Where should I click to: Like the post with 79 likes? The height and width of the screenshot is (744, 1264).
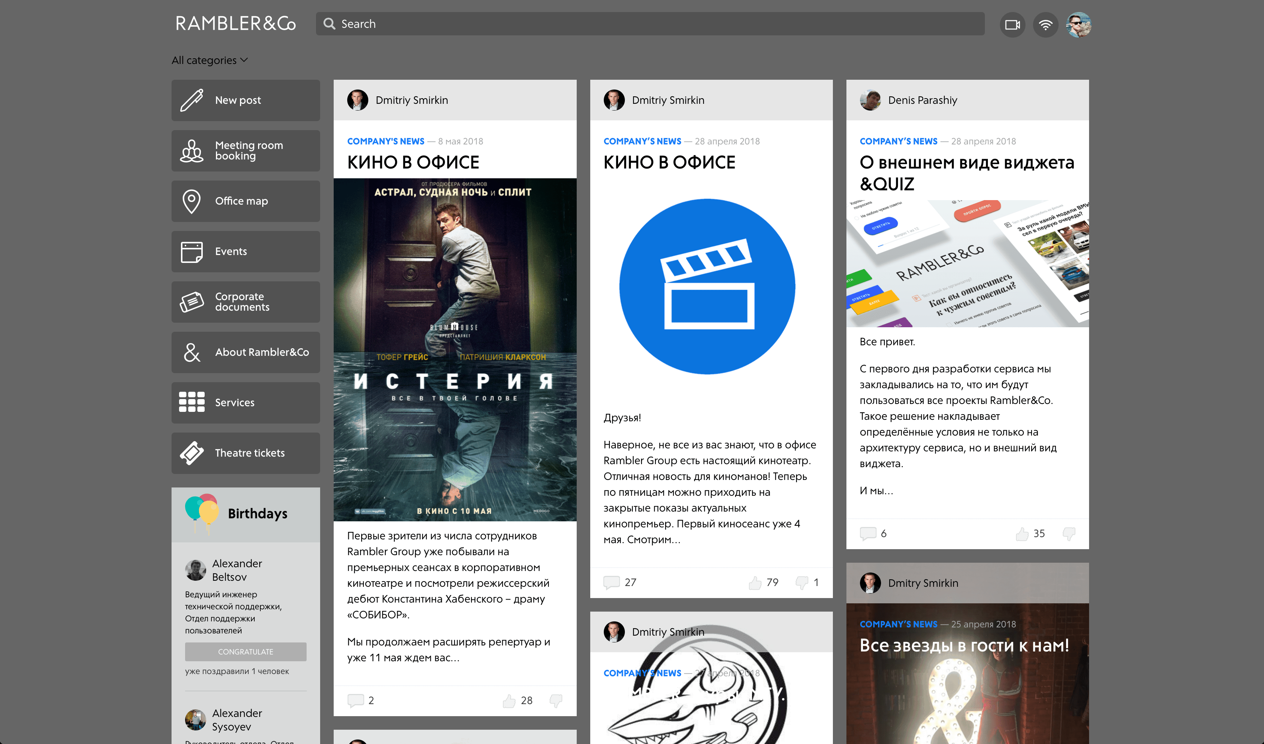click(x=755, y=583)
